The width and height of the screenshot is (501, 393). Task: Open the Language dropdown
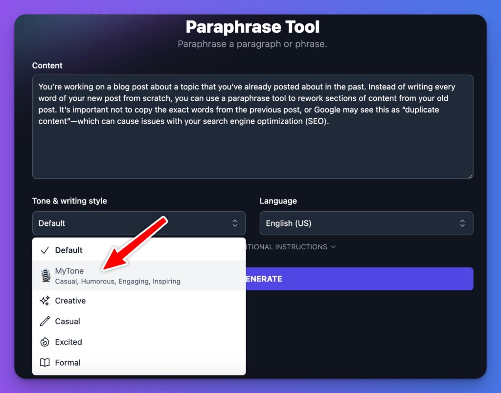click(x=366, y=223)
